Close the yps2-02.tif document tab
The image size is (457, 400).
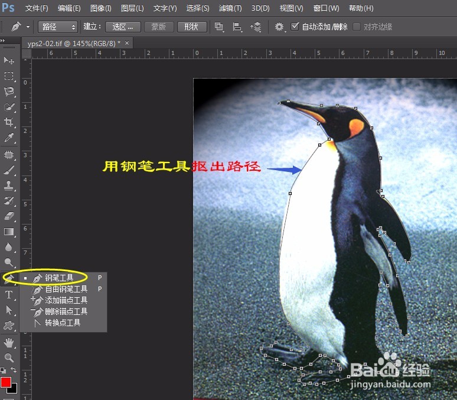click(x=127, y=43)
